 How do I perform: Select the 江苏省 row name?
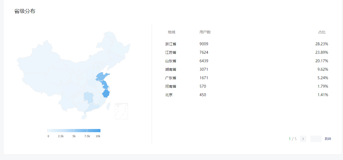[171, 52]
